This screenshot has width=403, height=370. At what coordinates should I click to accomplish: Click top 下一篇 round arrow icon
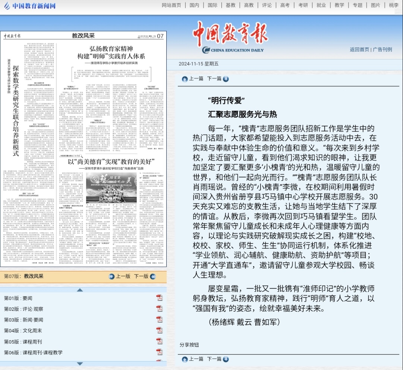pyautogui.click(x=226, y=79)
